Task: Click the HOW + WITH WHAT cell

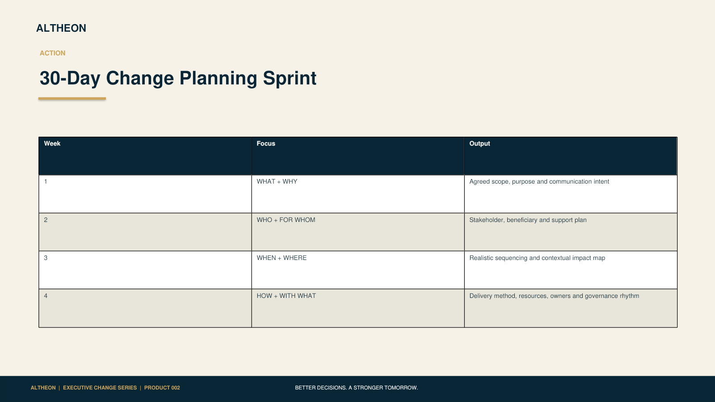Action: point(358,308)
